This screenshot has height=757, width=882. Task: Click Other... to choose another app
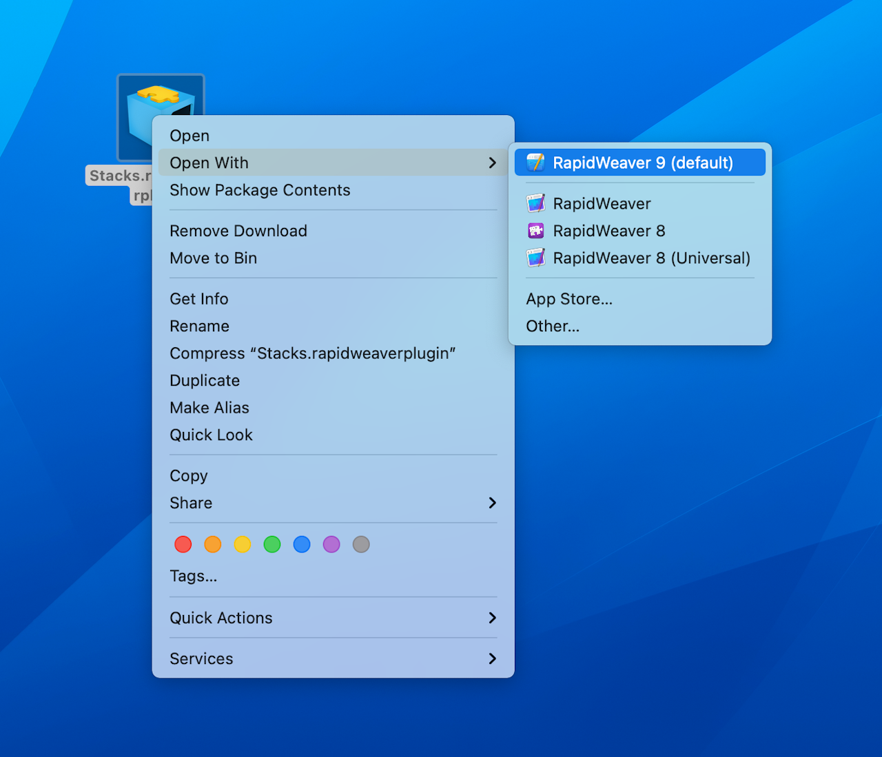(552, 326)
